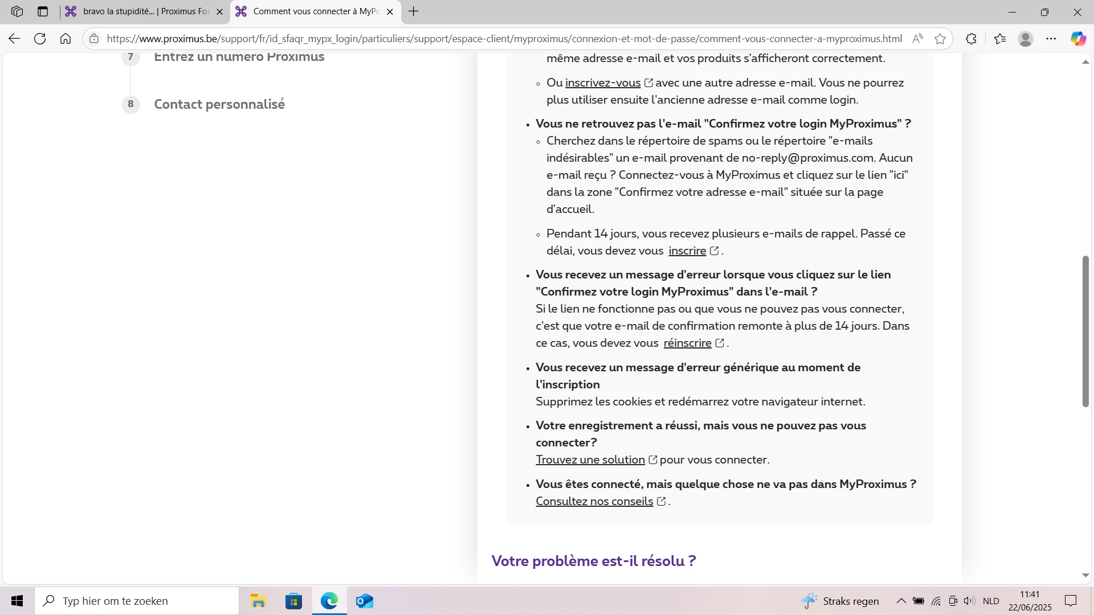
Task: Click the browser refresh icon
Action: click(40, 39)
